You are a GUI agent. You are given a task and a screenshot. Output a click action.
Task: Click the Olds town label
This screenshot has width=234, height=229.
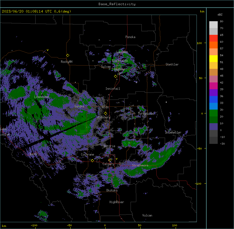pyautogui.click(x=105, y=107)
